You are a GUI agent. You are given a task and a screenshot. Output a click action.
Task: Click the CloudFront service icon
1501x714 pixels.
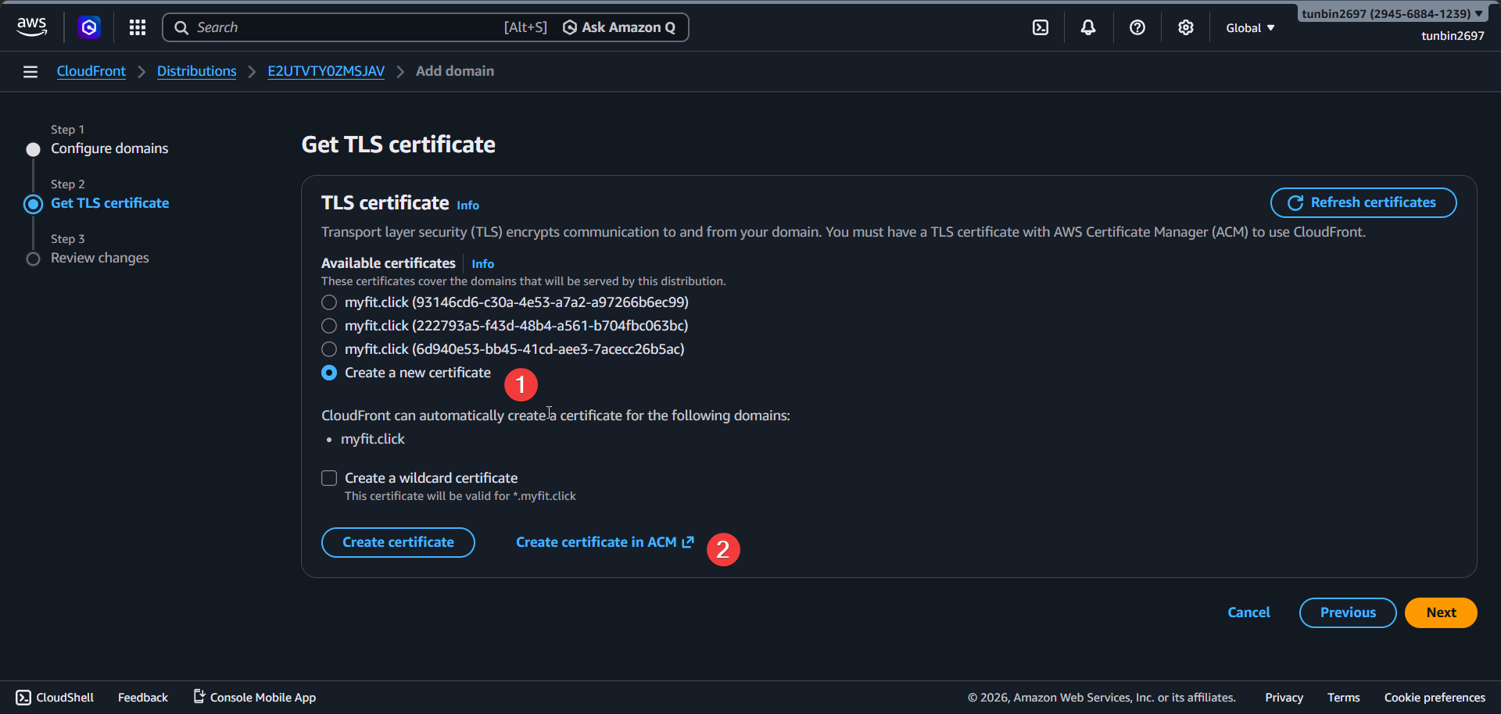point(88,27)
